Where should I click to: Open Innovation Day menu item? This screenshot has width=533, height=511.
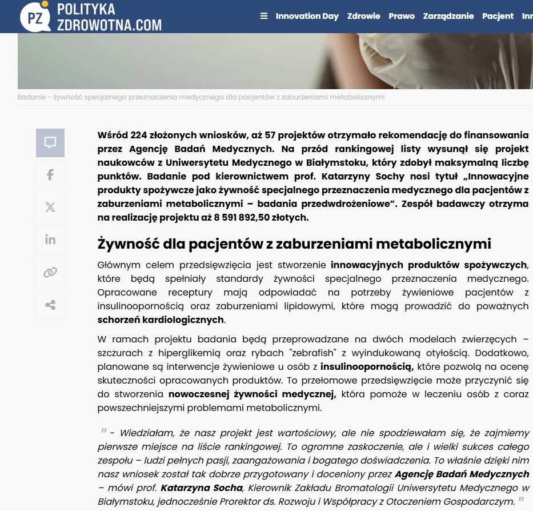click(307, 16)
